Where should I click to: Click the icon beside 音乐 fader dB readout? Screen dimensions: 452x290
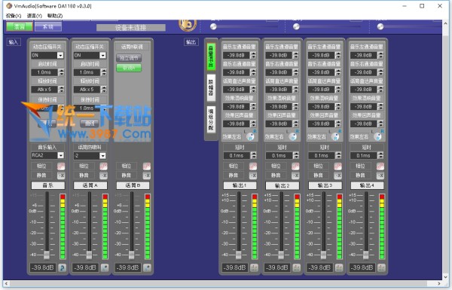pos(62,267)
